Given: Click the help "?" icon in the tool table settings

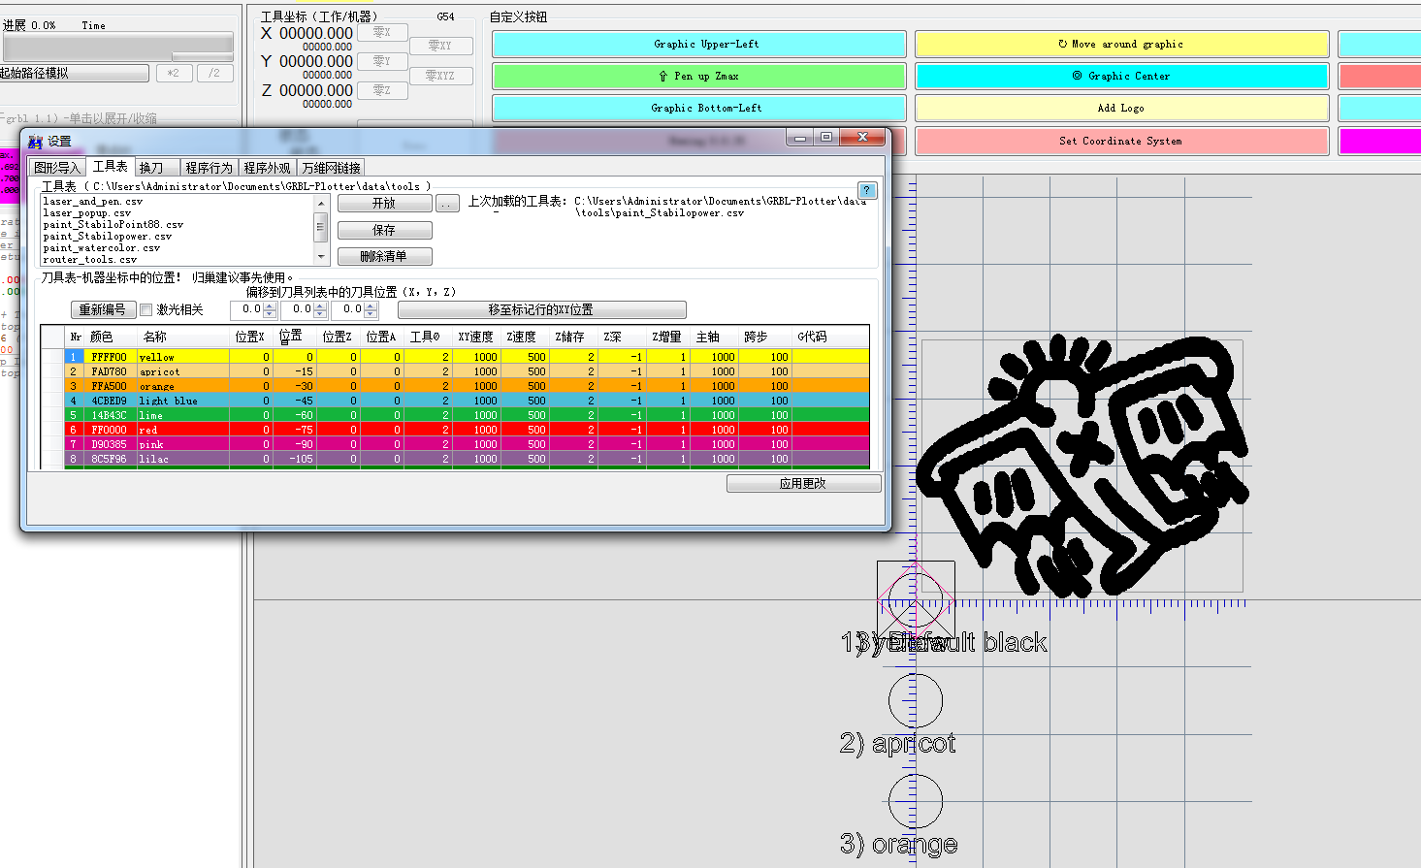Looking at the screenshot, I should 866,190.
